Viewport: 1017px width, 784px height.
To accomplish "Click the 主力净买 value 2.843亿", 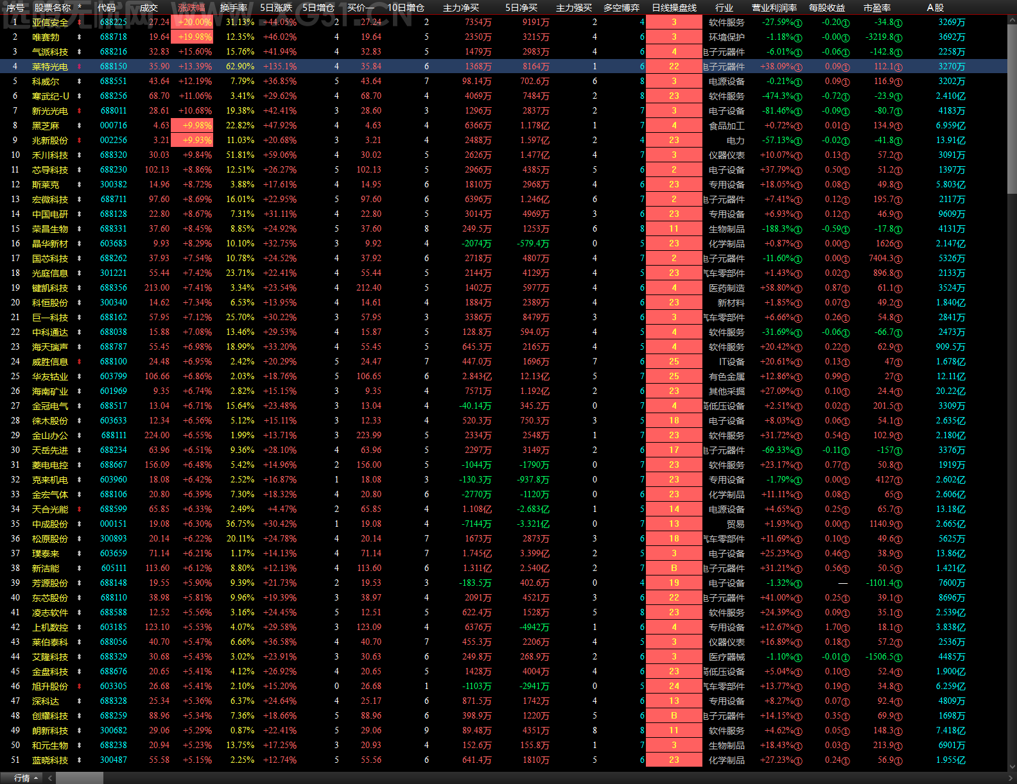I will [x=477, y=377].
